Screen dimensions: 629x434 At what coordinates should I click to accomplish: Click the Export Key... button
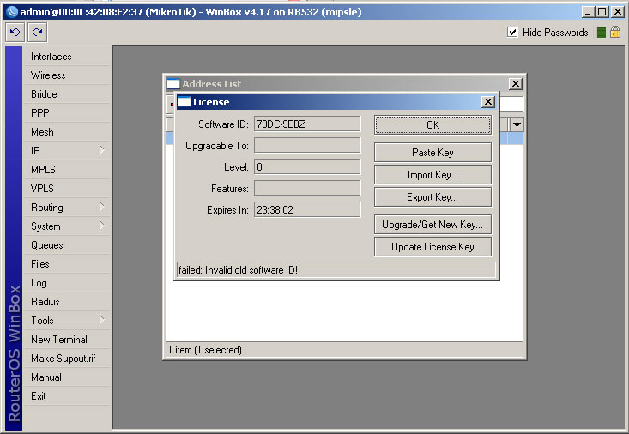pos(432,197)
